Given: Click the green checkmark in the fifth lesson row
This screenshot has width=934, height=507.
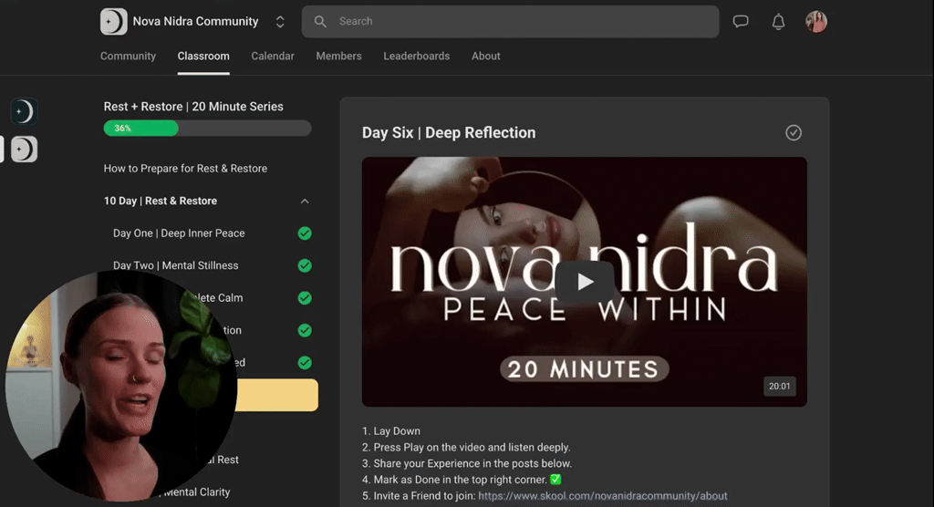Looking at the screenshot, I should pyautogui.click(x=305, y=362).
